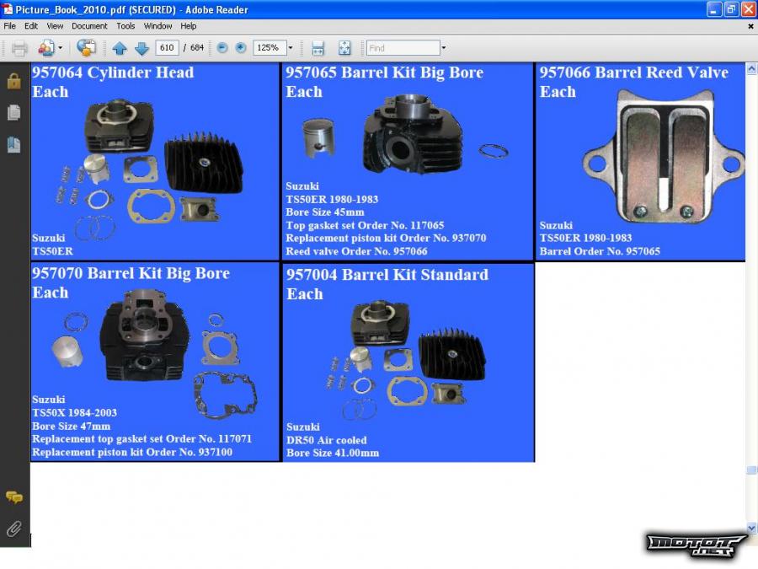Click the zoom out minus button
Image resolution: width=758 pixels, height=569 pixels.
coord(222,48)
